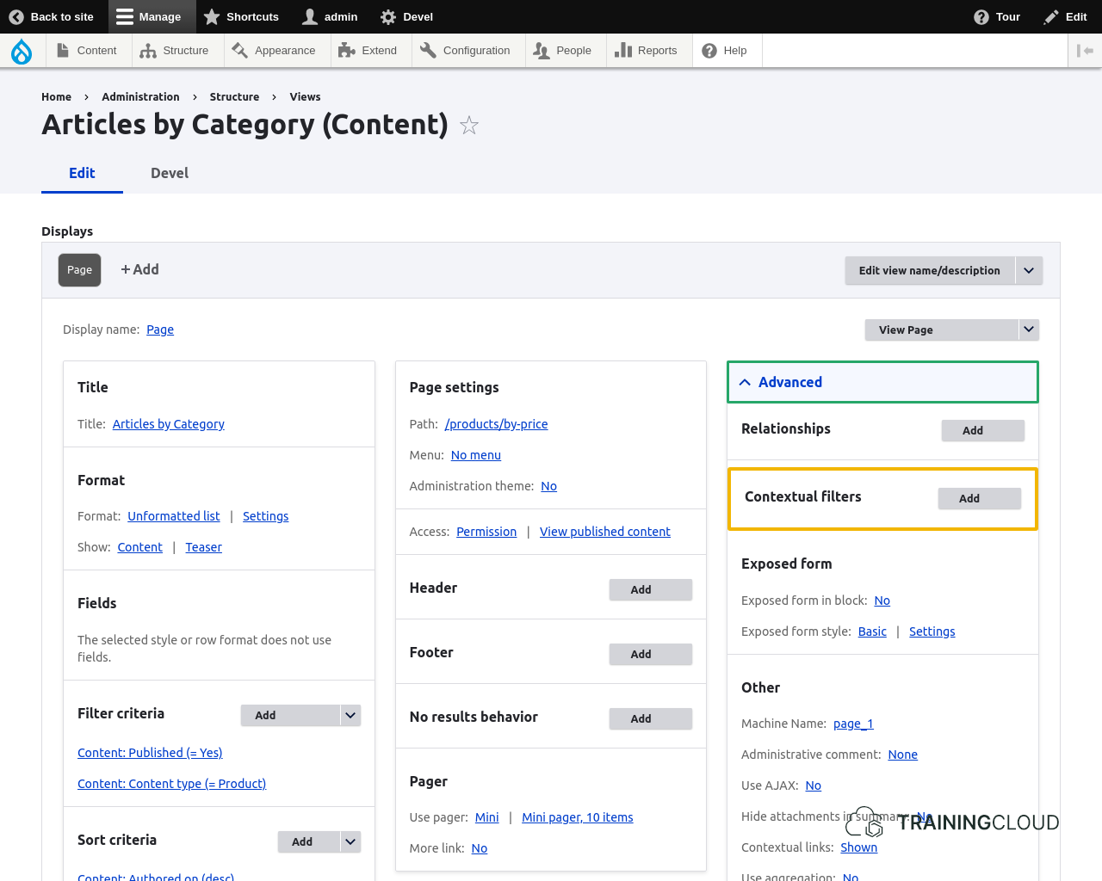Viewport: 1102px width, 881px height.
Task: Add a Contextual filter
Action: pyautogui.click(x=979, y=498)
